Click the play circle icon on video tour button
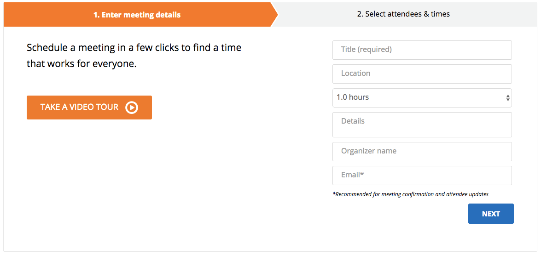This screenshot has height=255, width=541. (132, 108)
